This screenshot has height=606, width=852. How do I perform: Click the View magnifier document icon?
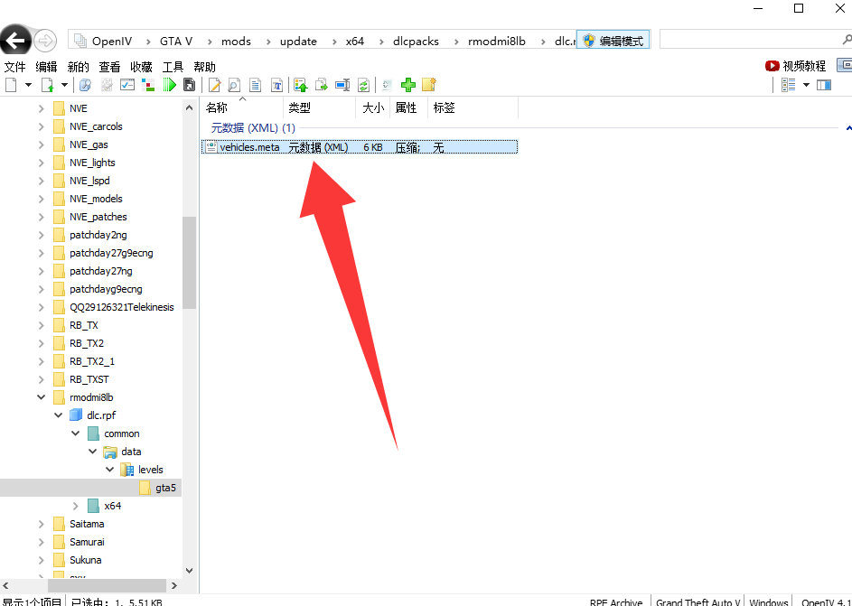(x=234, y=85)
